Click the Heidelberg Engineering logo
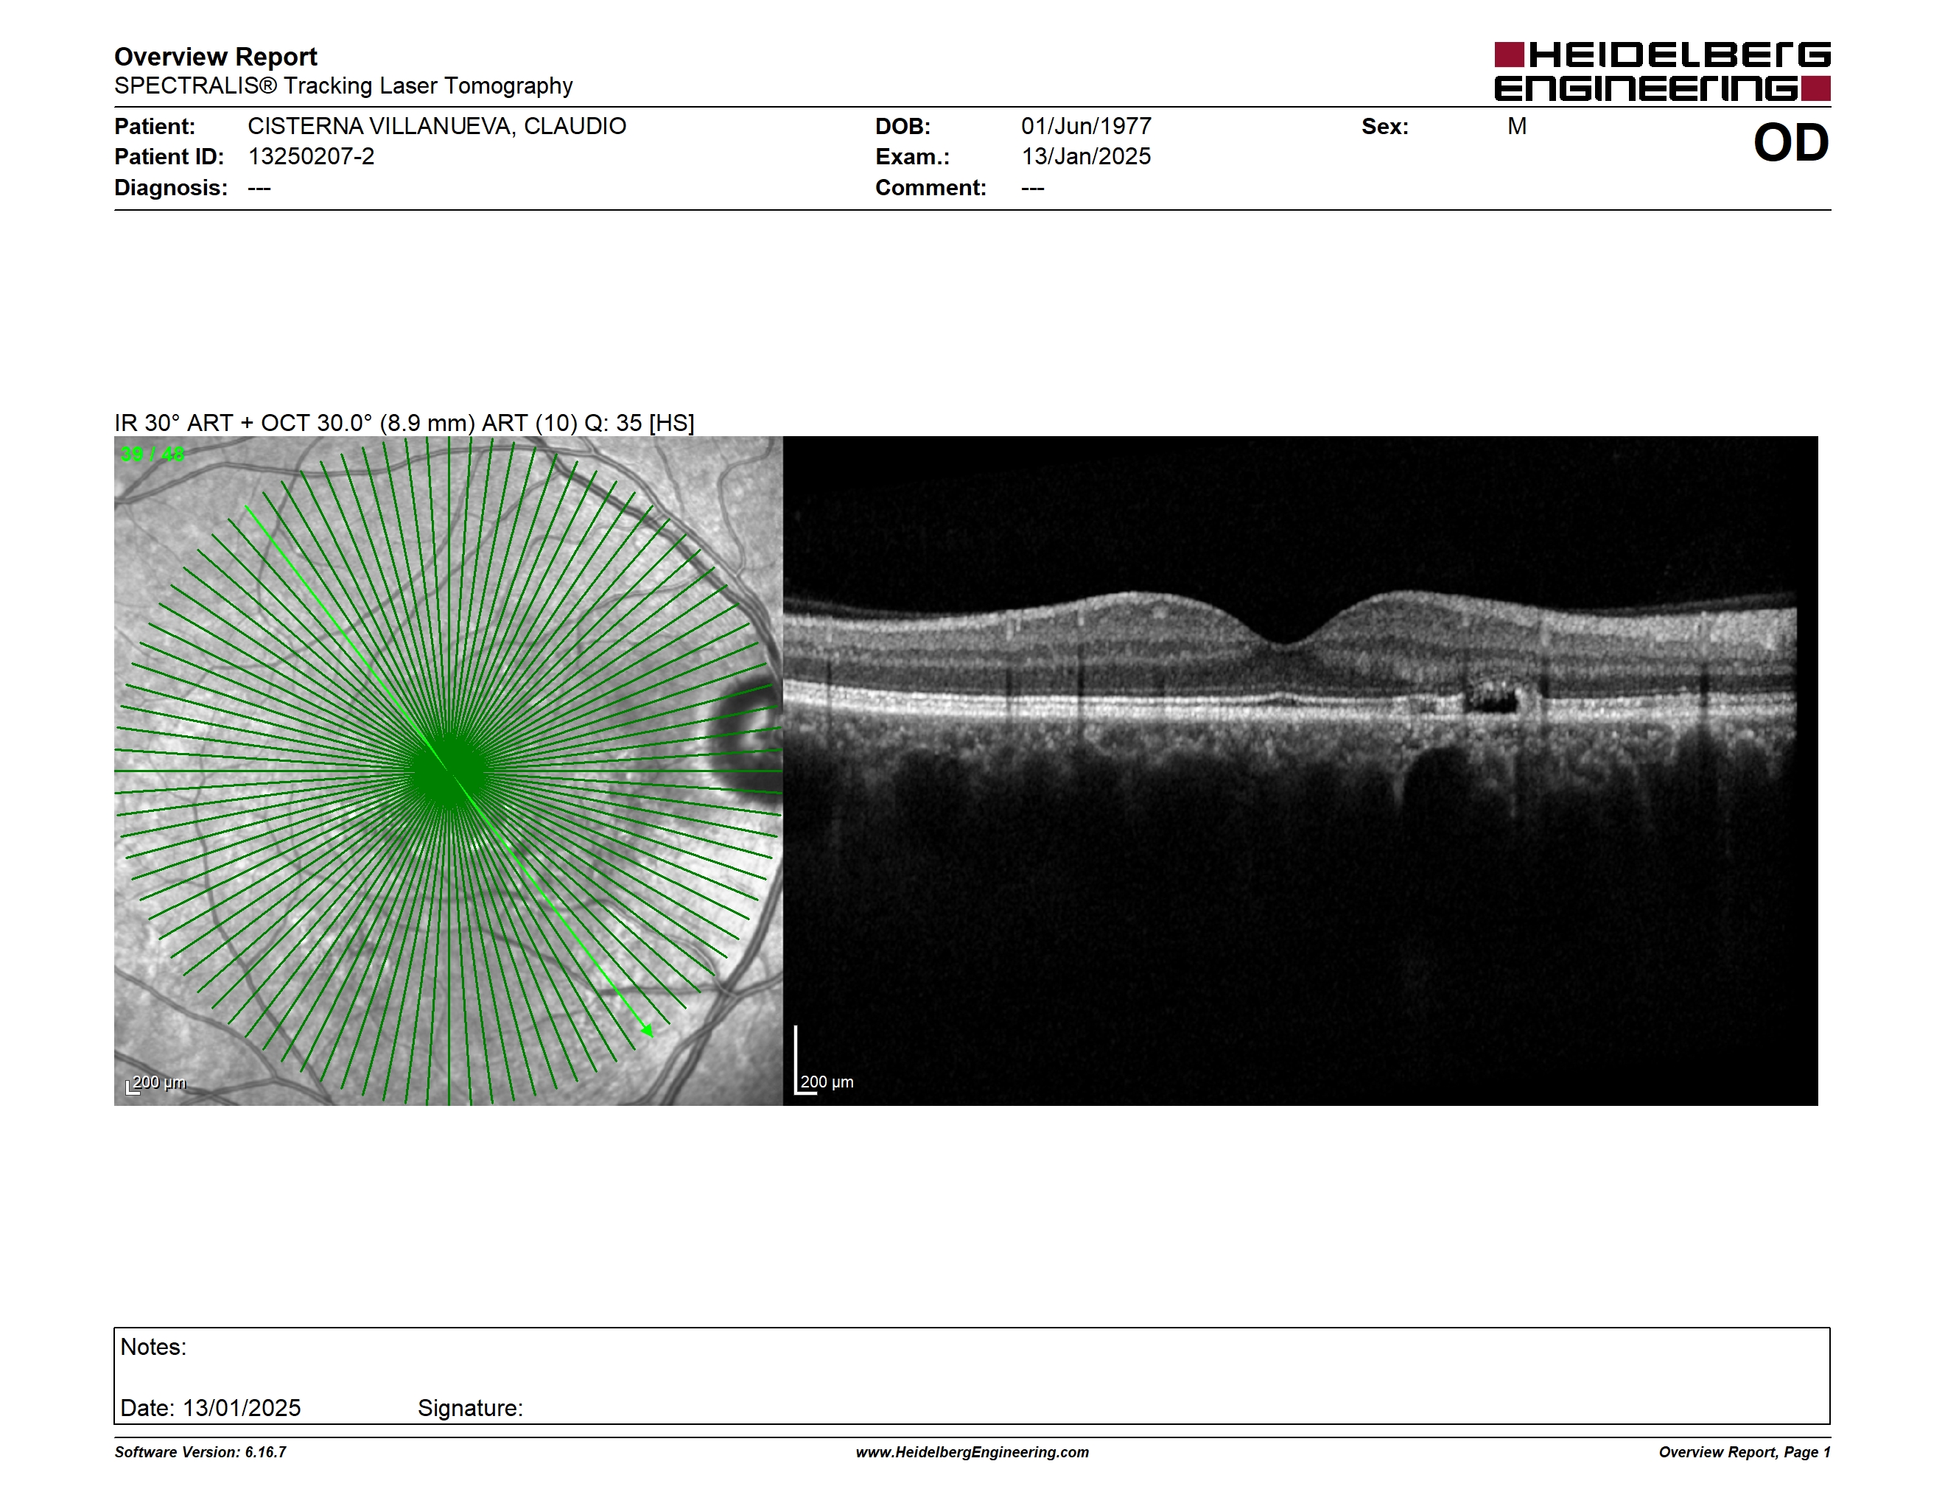Viewport: 1945px width, 1503px height. click(x=1662, y=71)
